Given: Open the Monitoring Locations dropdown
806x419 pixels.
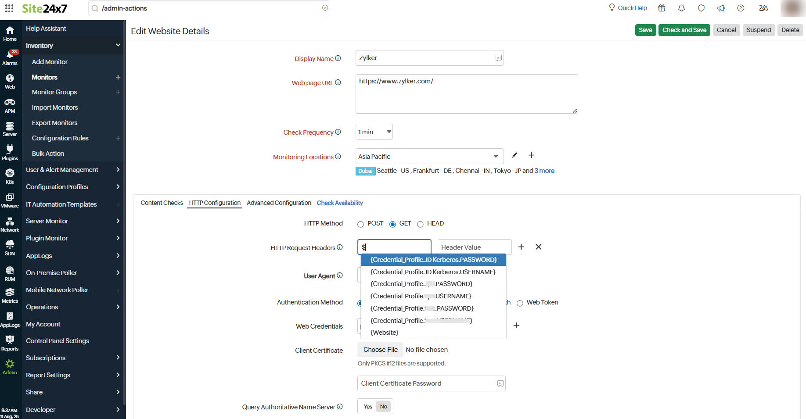Looking at the screenshot, I should [x=429, y=157].
